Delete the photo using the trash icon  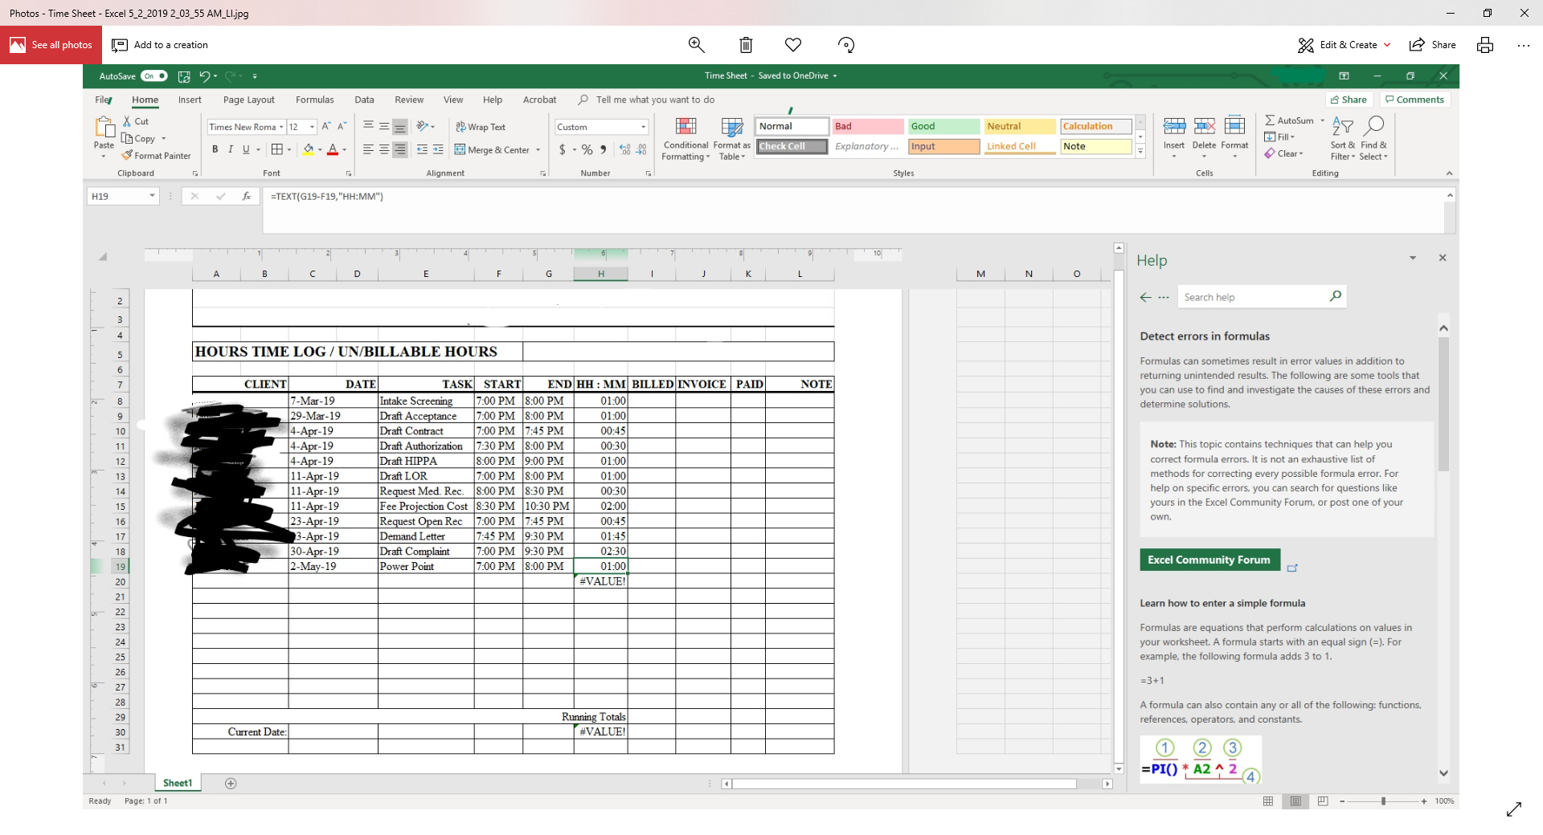pos(746,45)
